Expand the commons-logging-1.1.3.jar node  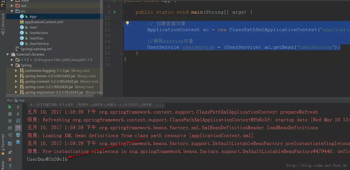point(16,71)
